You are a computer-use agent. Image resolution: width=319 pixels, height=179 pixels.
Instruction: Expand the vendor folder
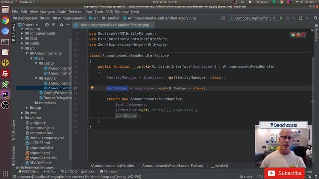22,118
